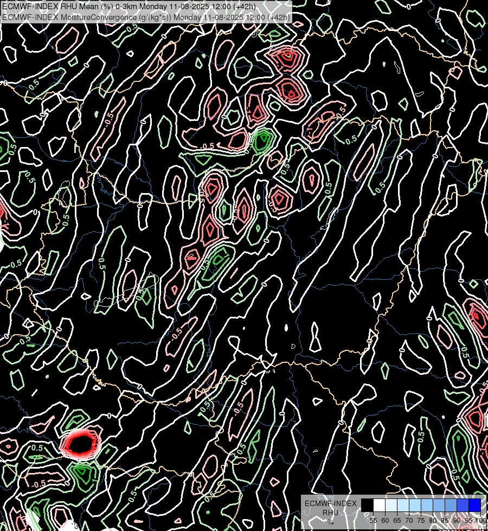This screenshot has width=488, height=531.
Task: Click the legend's ECMWF-INDEX label
Action: (x=331, y=503)
